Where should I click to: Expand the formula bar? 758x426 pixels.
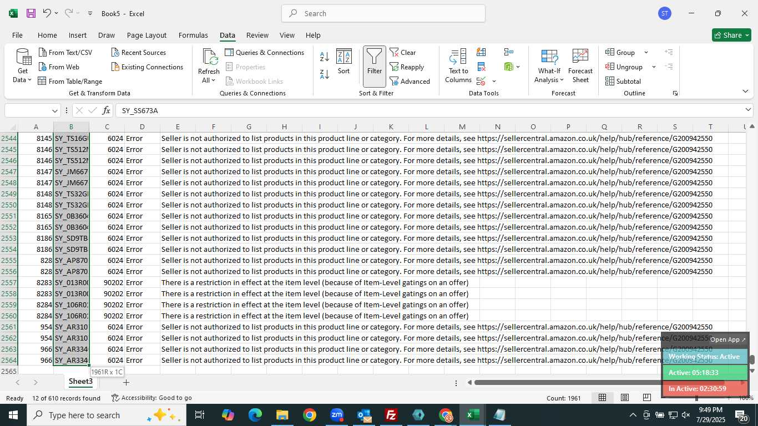(748, 110)
